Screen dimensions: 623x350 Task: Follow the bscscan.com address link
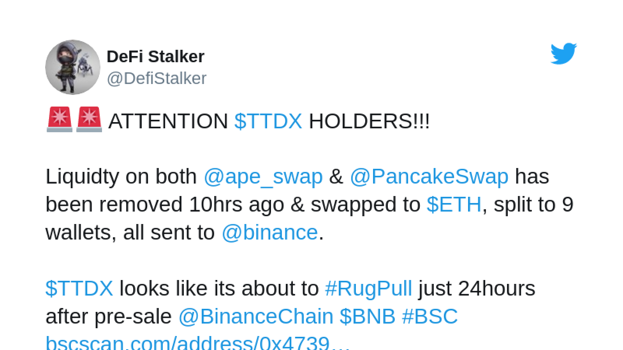(198, 342)
